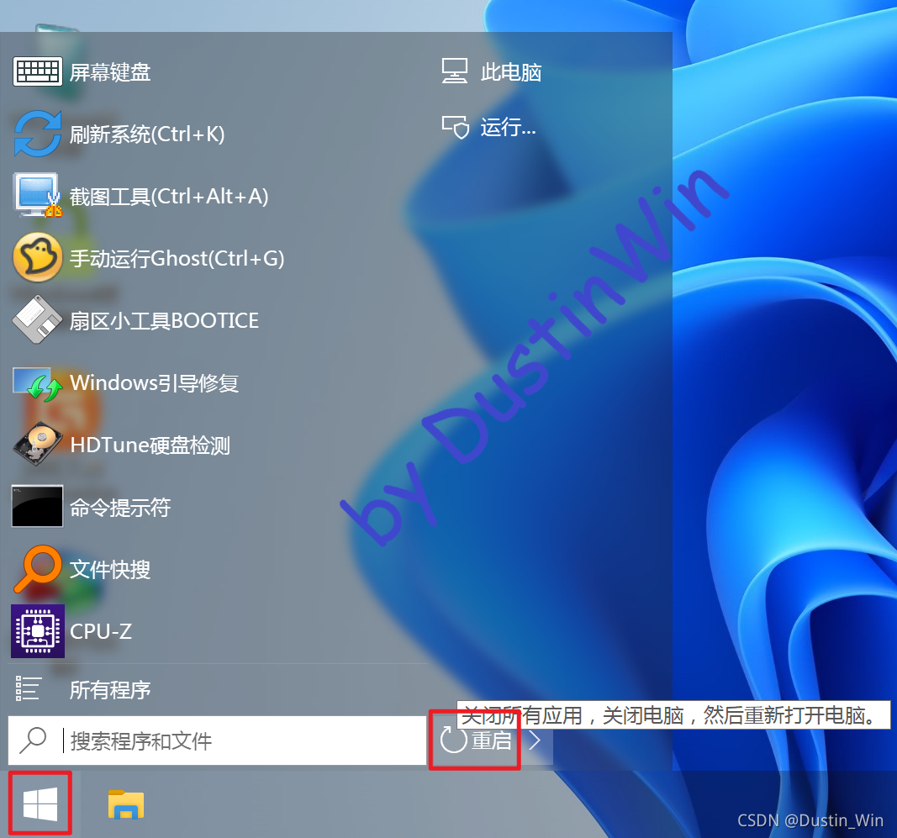Open the On-Screen Keyboard icon

click(37, 71)
